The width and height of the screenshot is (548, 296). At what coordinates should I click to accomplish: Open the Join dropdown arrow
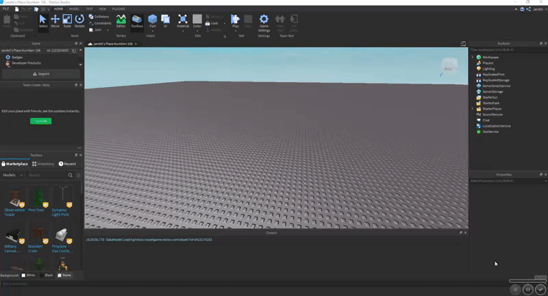point(108,30)
